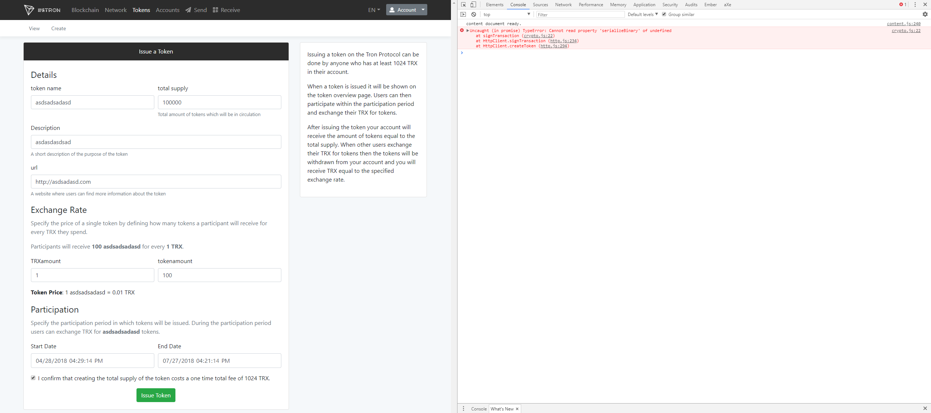Toggle the device toolbar icon
This screenshot has height=413, width=931.
473,4
